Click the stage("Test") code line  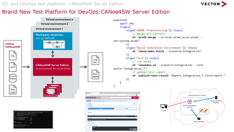point(142,58)
